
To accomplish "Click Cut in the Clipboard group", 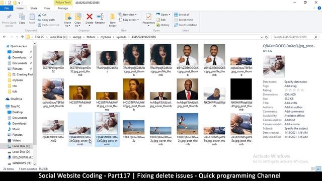I will [42, 15].
